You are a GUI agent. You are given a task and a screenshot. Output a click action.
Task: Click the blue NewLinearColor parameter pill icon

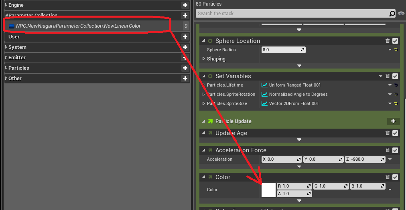[x=12, y=26]
